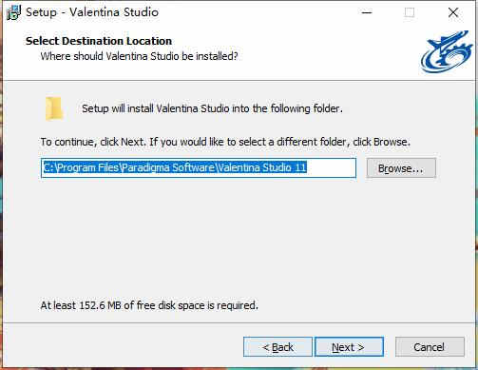Click the 'Setup - Valentina Studio' window title
This screenshot has height=370, width=478.
pyautogui.click(x=92, y=12)
